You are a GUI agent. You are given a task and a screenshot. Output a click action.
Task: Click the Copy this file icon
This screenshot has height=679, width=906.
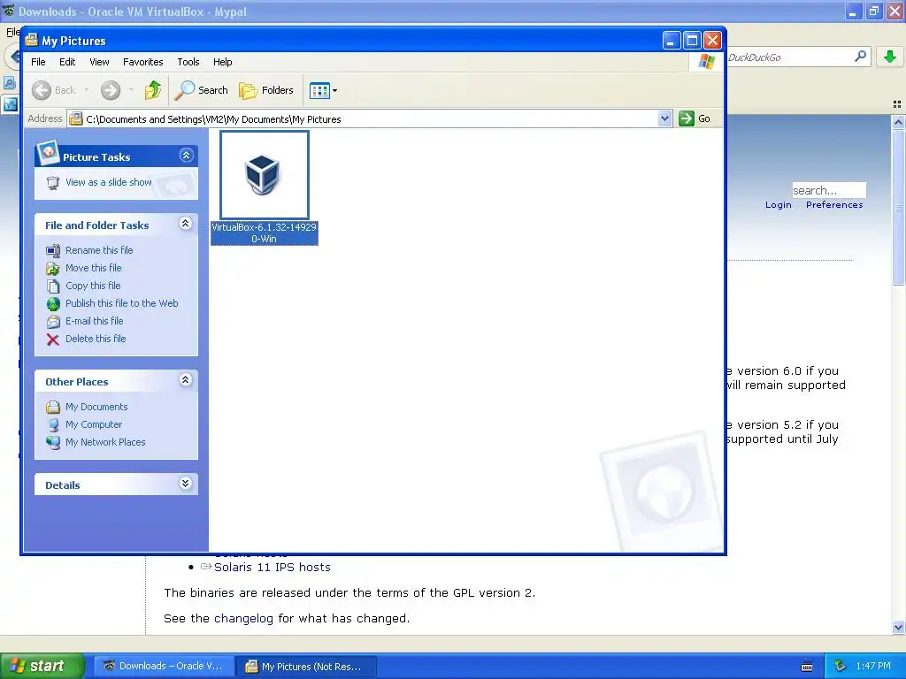pos(52,286)
